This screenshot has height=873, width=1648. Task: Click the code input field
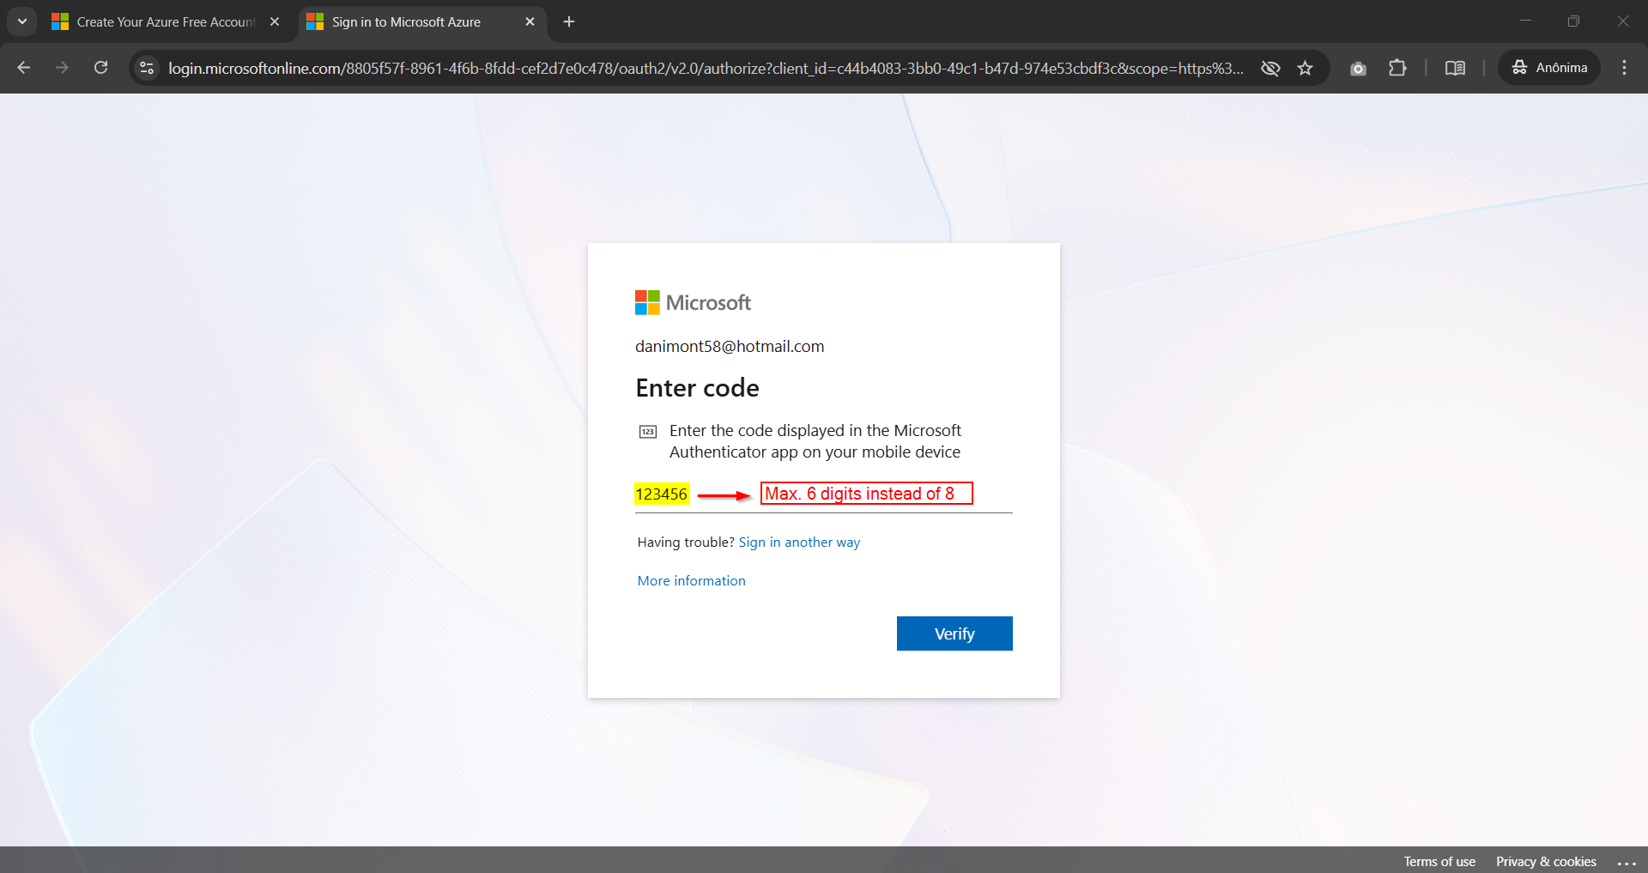coord(823,494)
